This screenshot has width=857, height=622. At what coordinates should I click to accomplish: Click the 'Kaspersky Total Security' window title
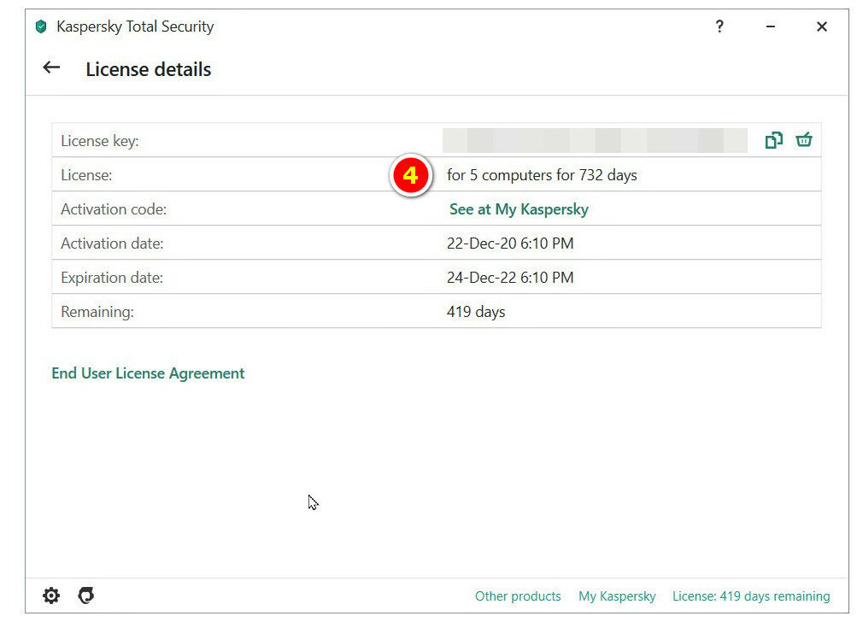click(x=135, y=26)
